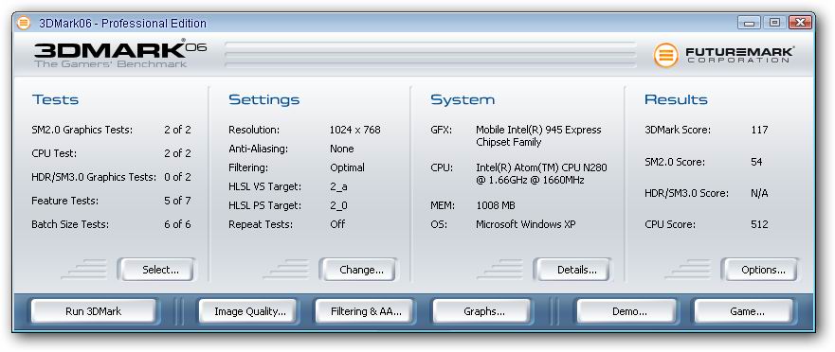Image resolution: width=835 pixels, height=352 pixels.
Task: Click the Tests section heading
Action: coord(55,99)
